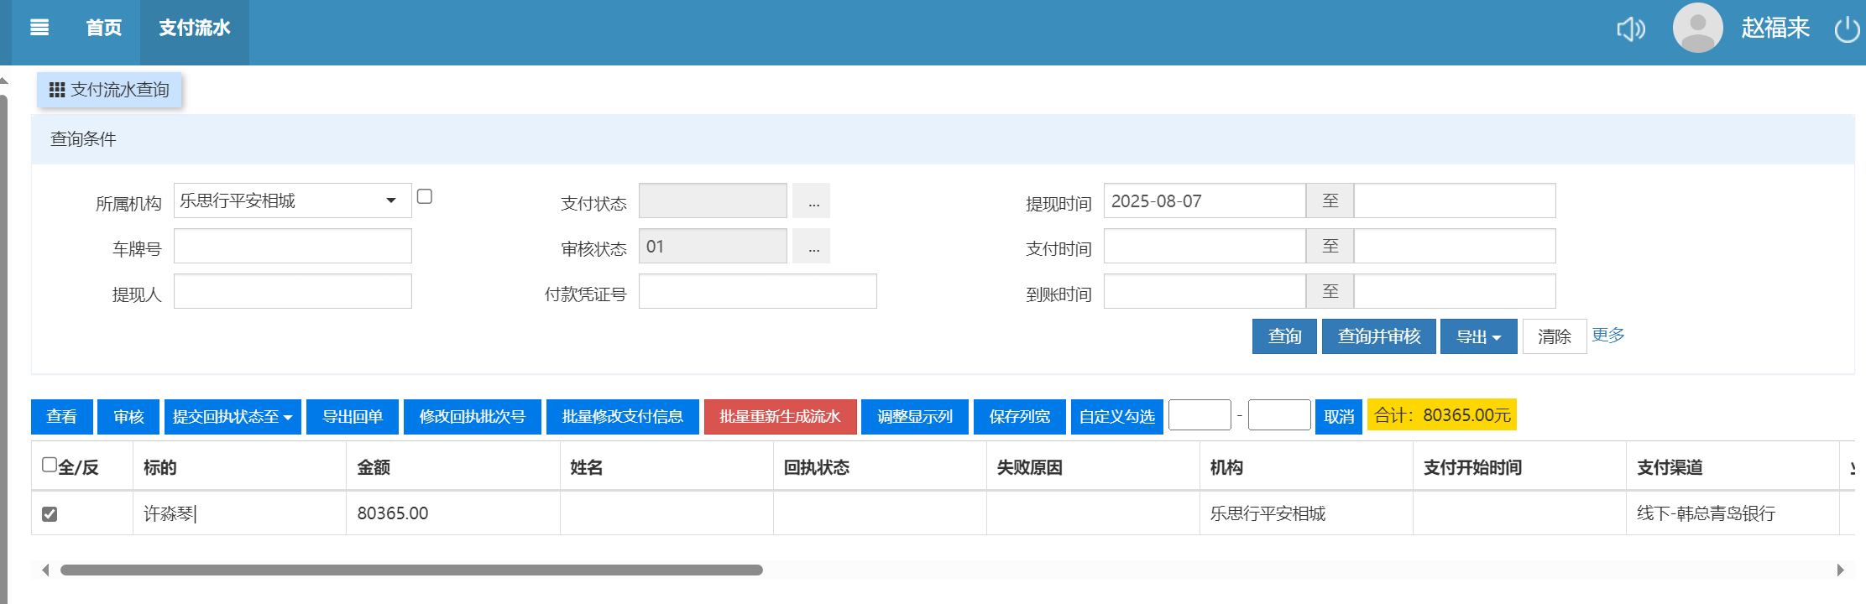This screenshot has width=1866, height=604.
Task: Click the grid icon beside 支付流水查询
Action: [x=57, y=90]
